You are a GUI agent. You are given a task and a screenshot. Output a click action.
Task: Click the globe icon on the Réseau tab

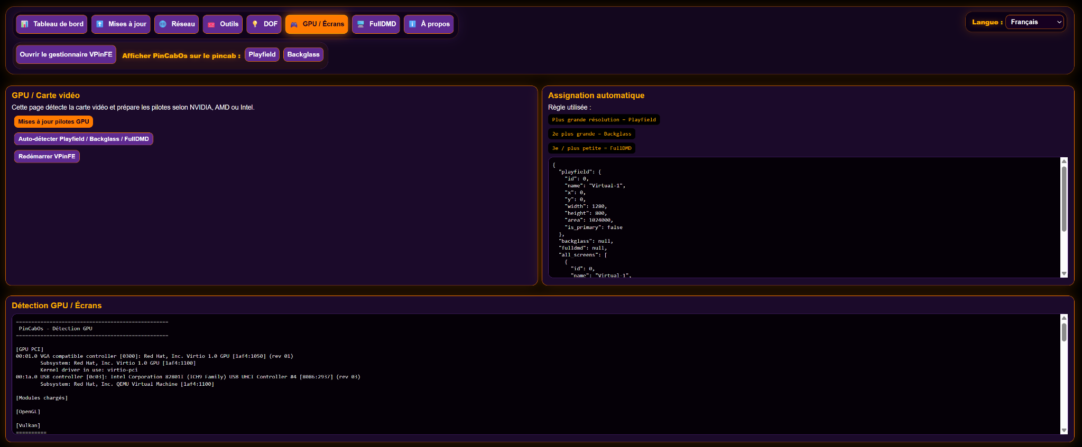click(x=163, y=24)
